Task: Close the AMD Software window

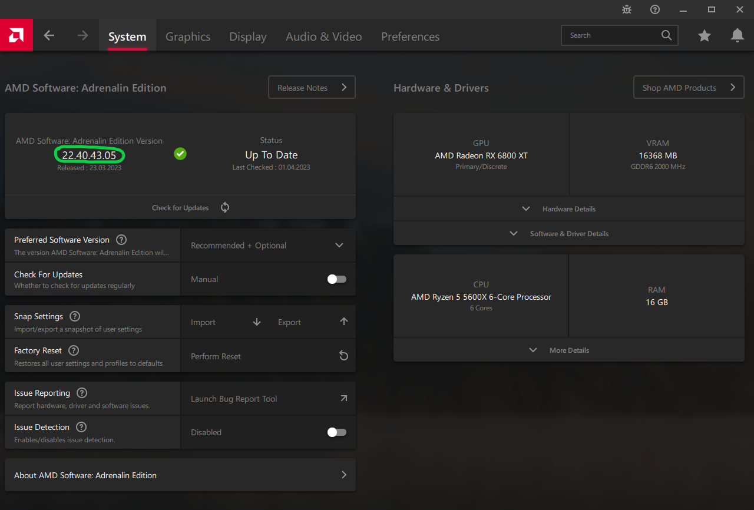Action: coord(740,9)
